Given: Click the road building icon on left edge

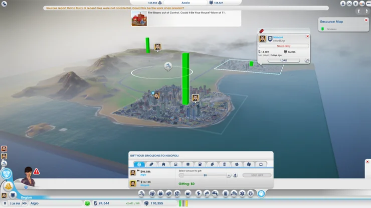Looking at the screenshot, I should point(4,163).
